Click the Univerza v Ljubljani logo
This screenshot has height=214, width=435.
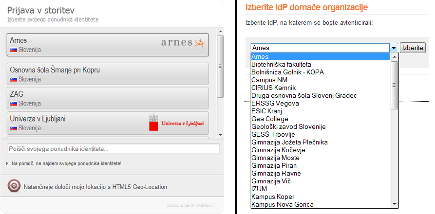177,123
